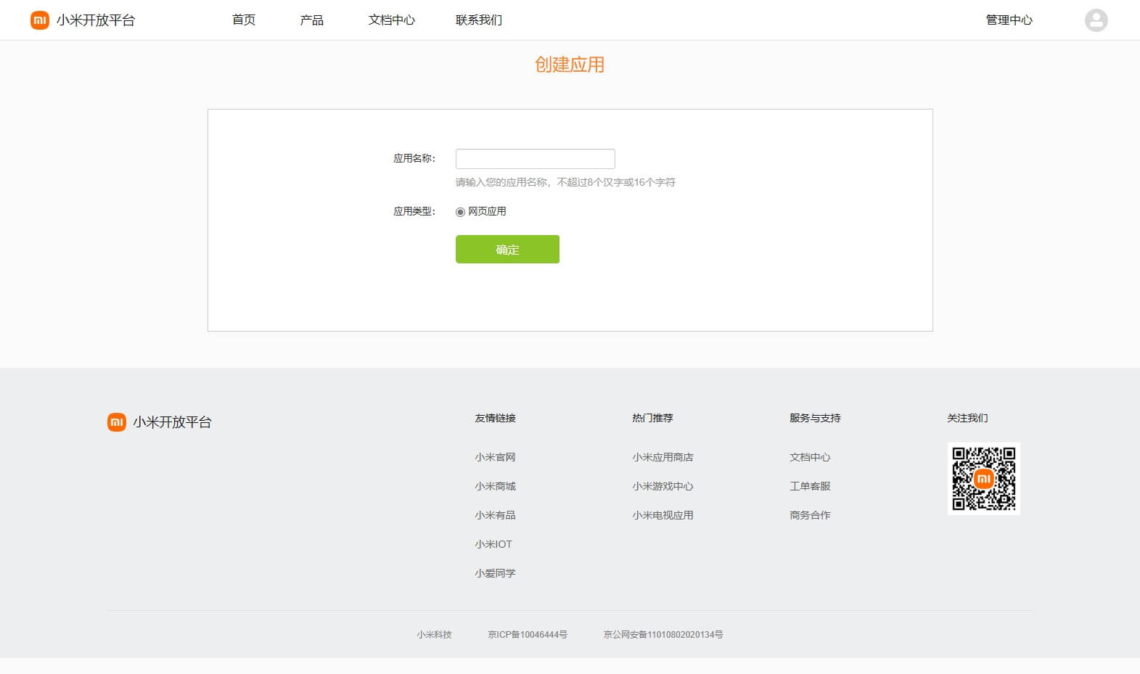This screenshot has width=1140, height=674.
Task: Focus the 应用名称 text input field
Action: 535,159
